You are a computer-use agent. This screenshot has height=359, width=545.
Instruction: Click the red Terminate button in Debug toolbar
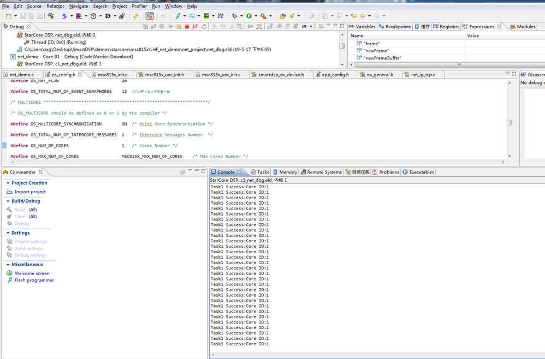187,26
